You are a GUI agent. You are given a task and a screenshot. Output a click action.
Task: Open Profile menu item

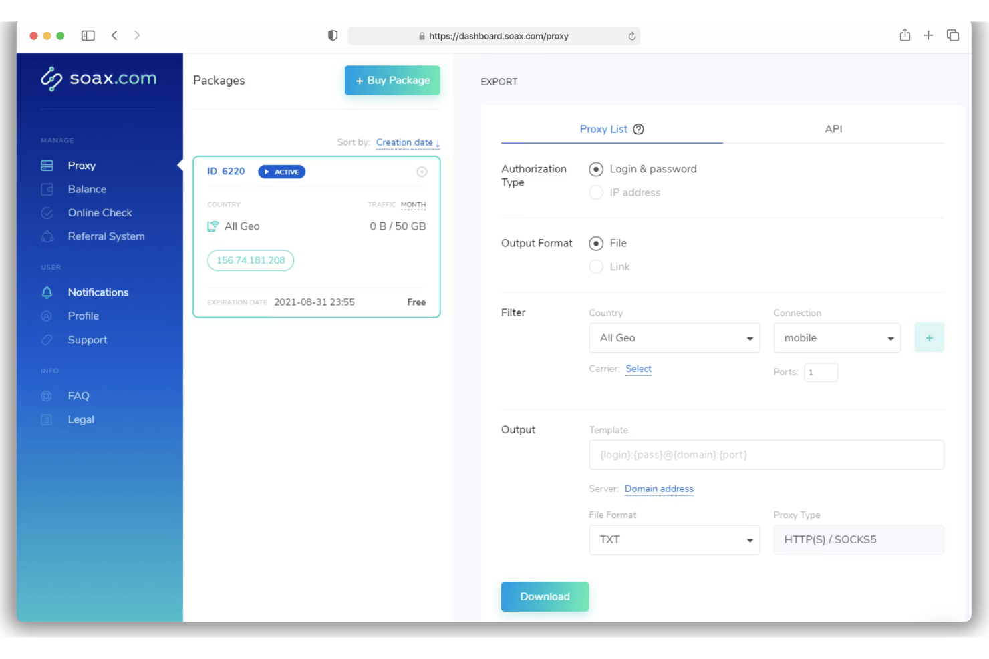83,316
